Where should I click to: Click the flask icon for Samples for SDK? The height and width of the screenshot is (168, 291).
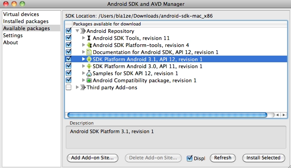point(89,73)
